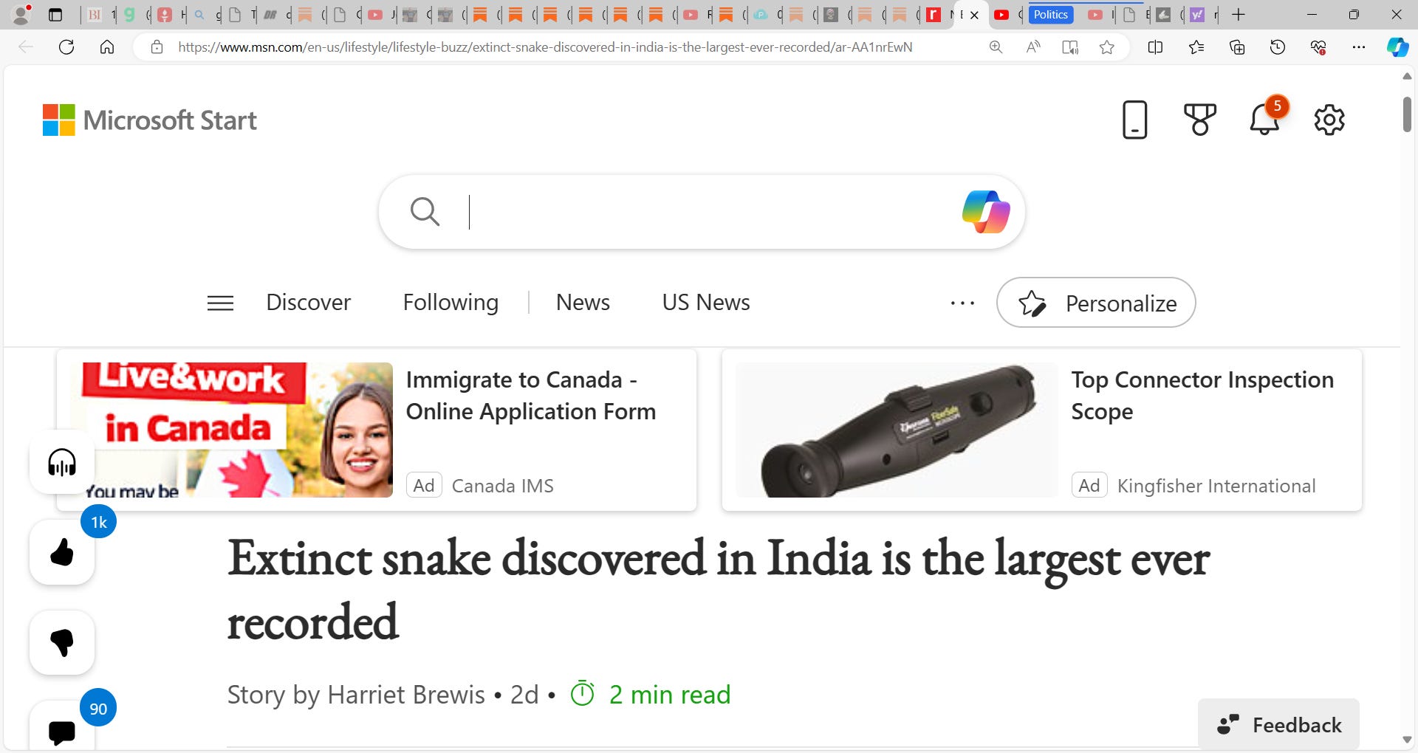View site information lock icon
Image resolution: width=1418 pixels, height=753 pixels.
[157, 47]
